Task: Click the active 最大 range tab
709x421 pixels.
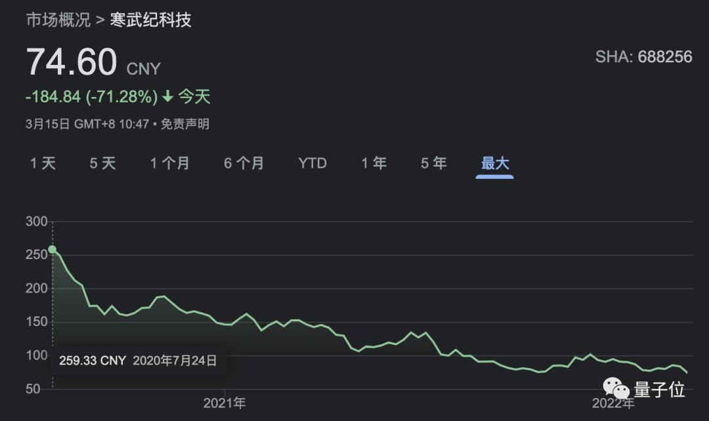Action: (495, 163)
